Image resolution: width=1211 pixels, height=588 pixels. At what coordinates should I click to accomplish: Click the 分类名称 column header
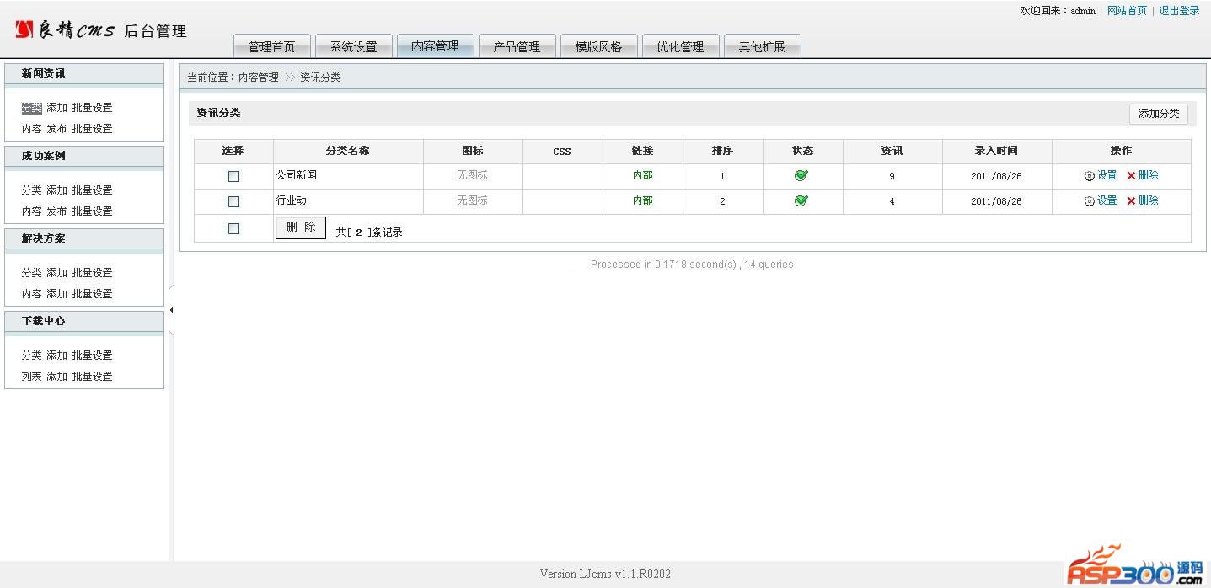tap(348, 151)
